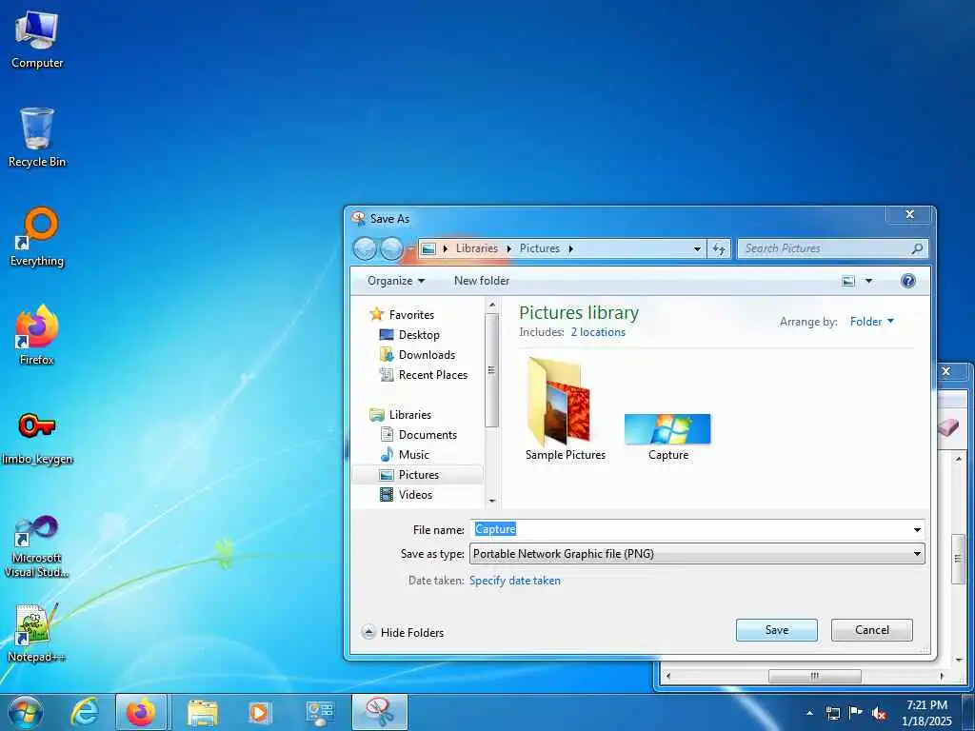Click the muted volume tray icon

[879, 713]
